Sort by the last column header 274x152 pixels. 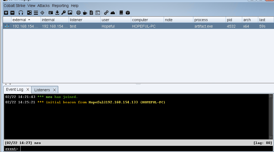[266, 20]
